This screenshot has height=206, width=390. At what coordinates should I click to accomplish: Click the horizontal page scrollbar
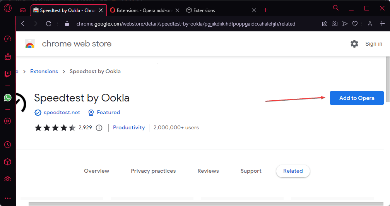[206, 204]
